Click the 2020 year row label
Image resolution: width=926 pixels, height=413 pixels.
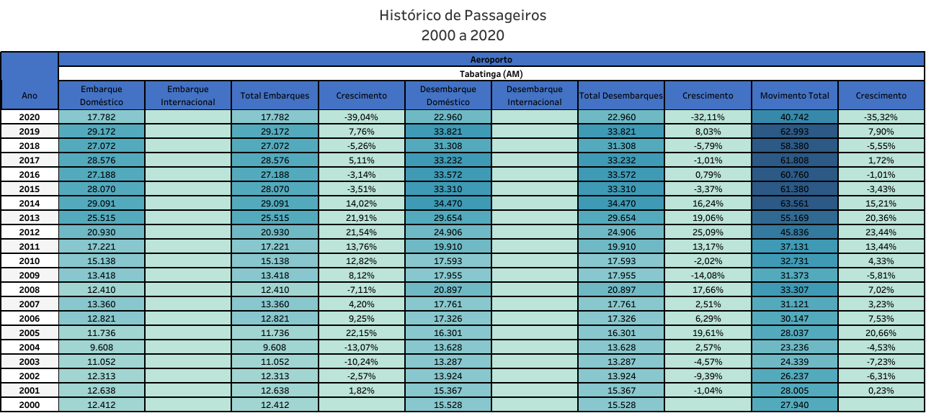30,117
